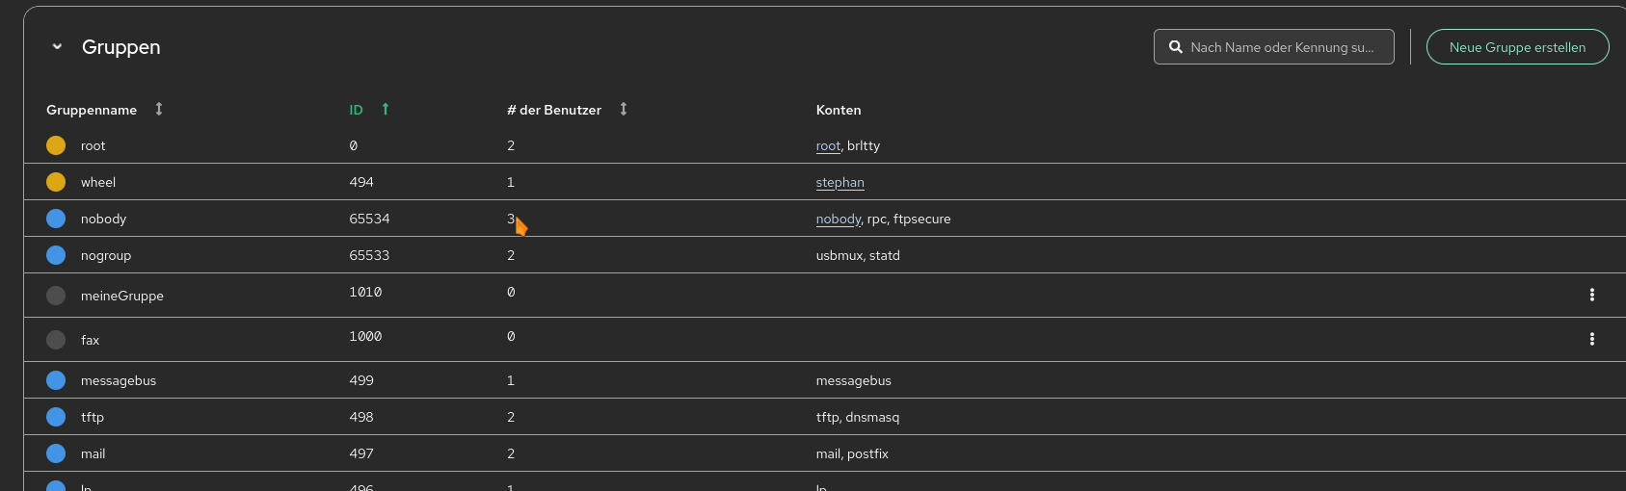The height and width of the screenshot is (491, 1626).
Task: Open the root account link
Action: click(x=827, y=146)
